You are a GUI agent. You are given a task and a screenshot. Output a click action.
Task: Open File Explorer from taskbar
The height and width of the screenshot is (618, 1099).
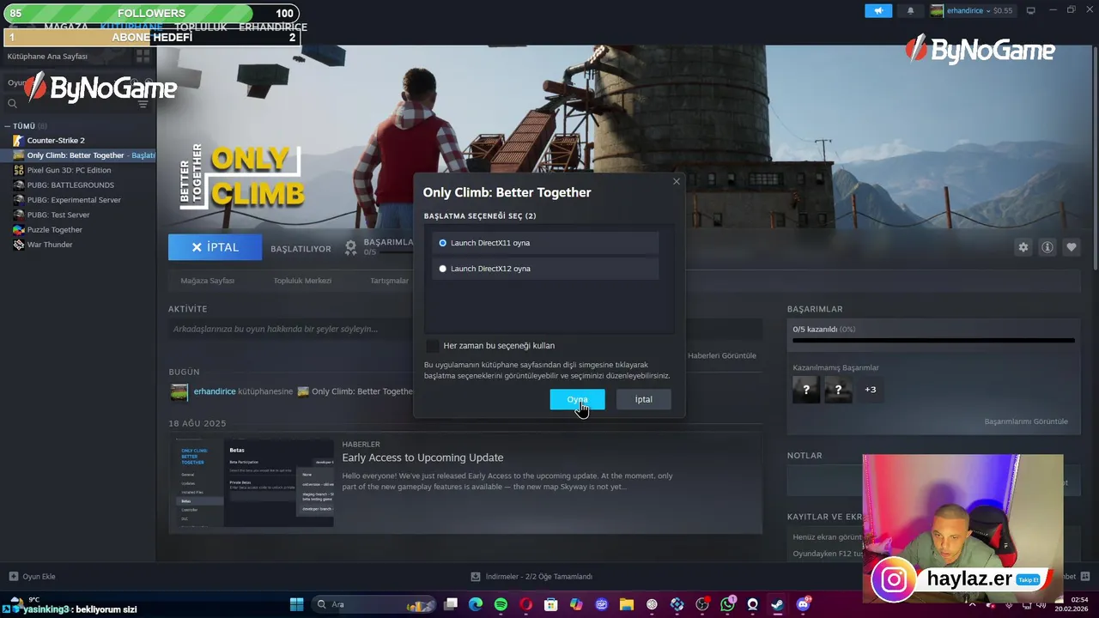coord(627,604)
